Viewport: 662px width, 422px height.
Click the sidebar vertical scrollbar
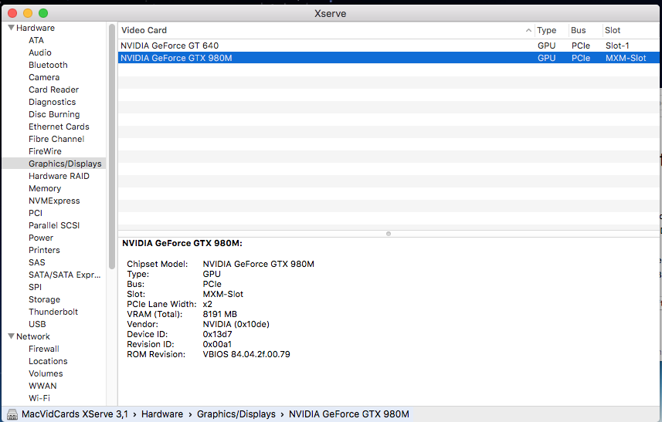pyautogui.click(x=111, y=147)
